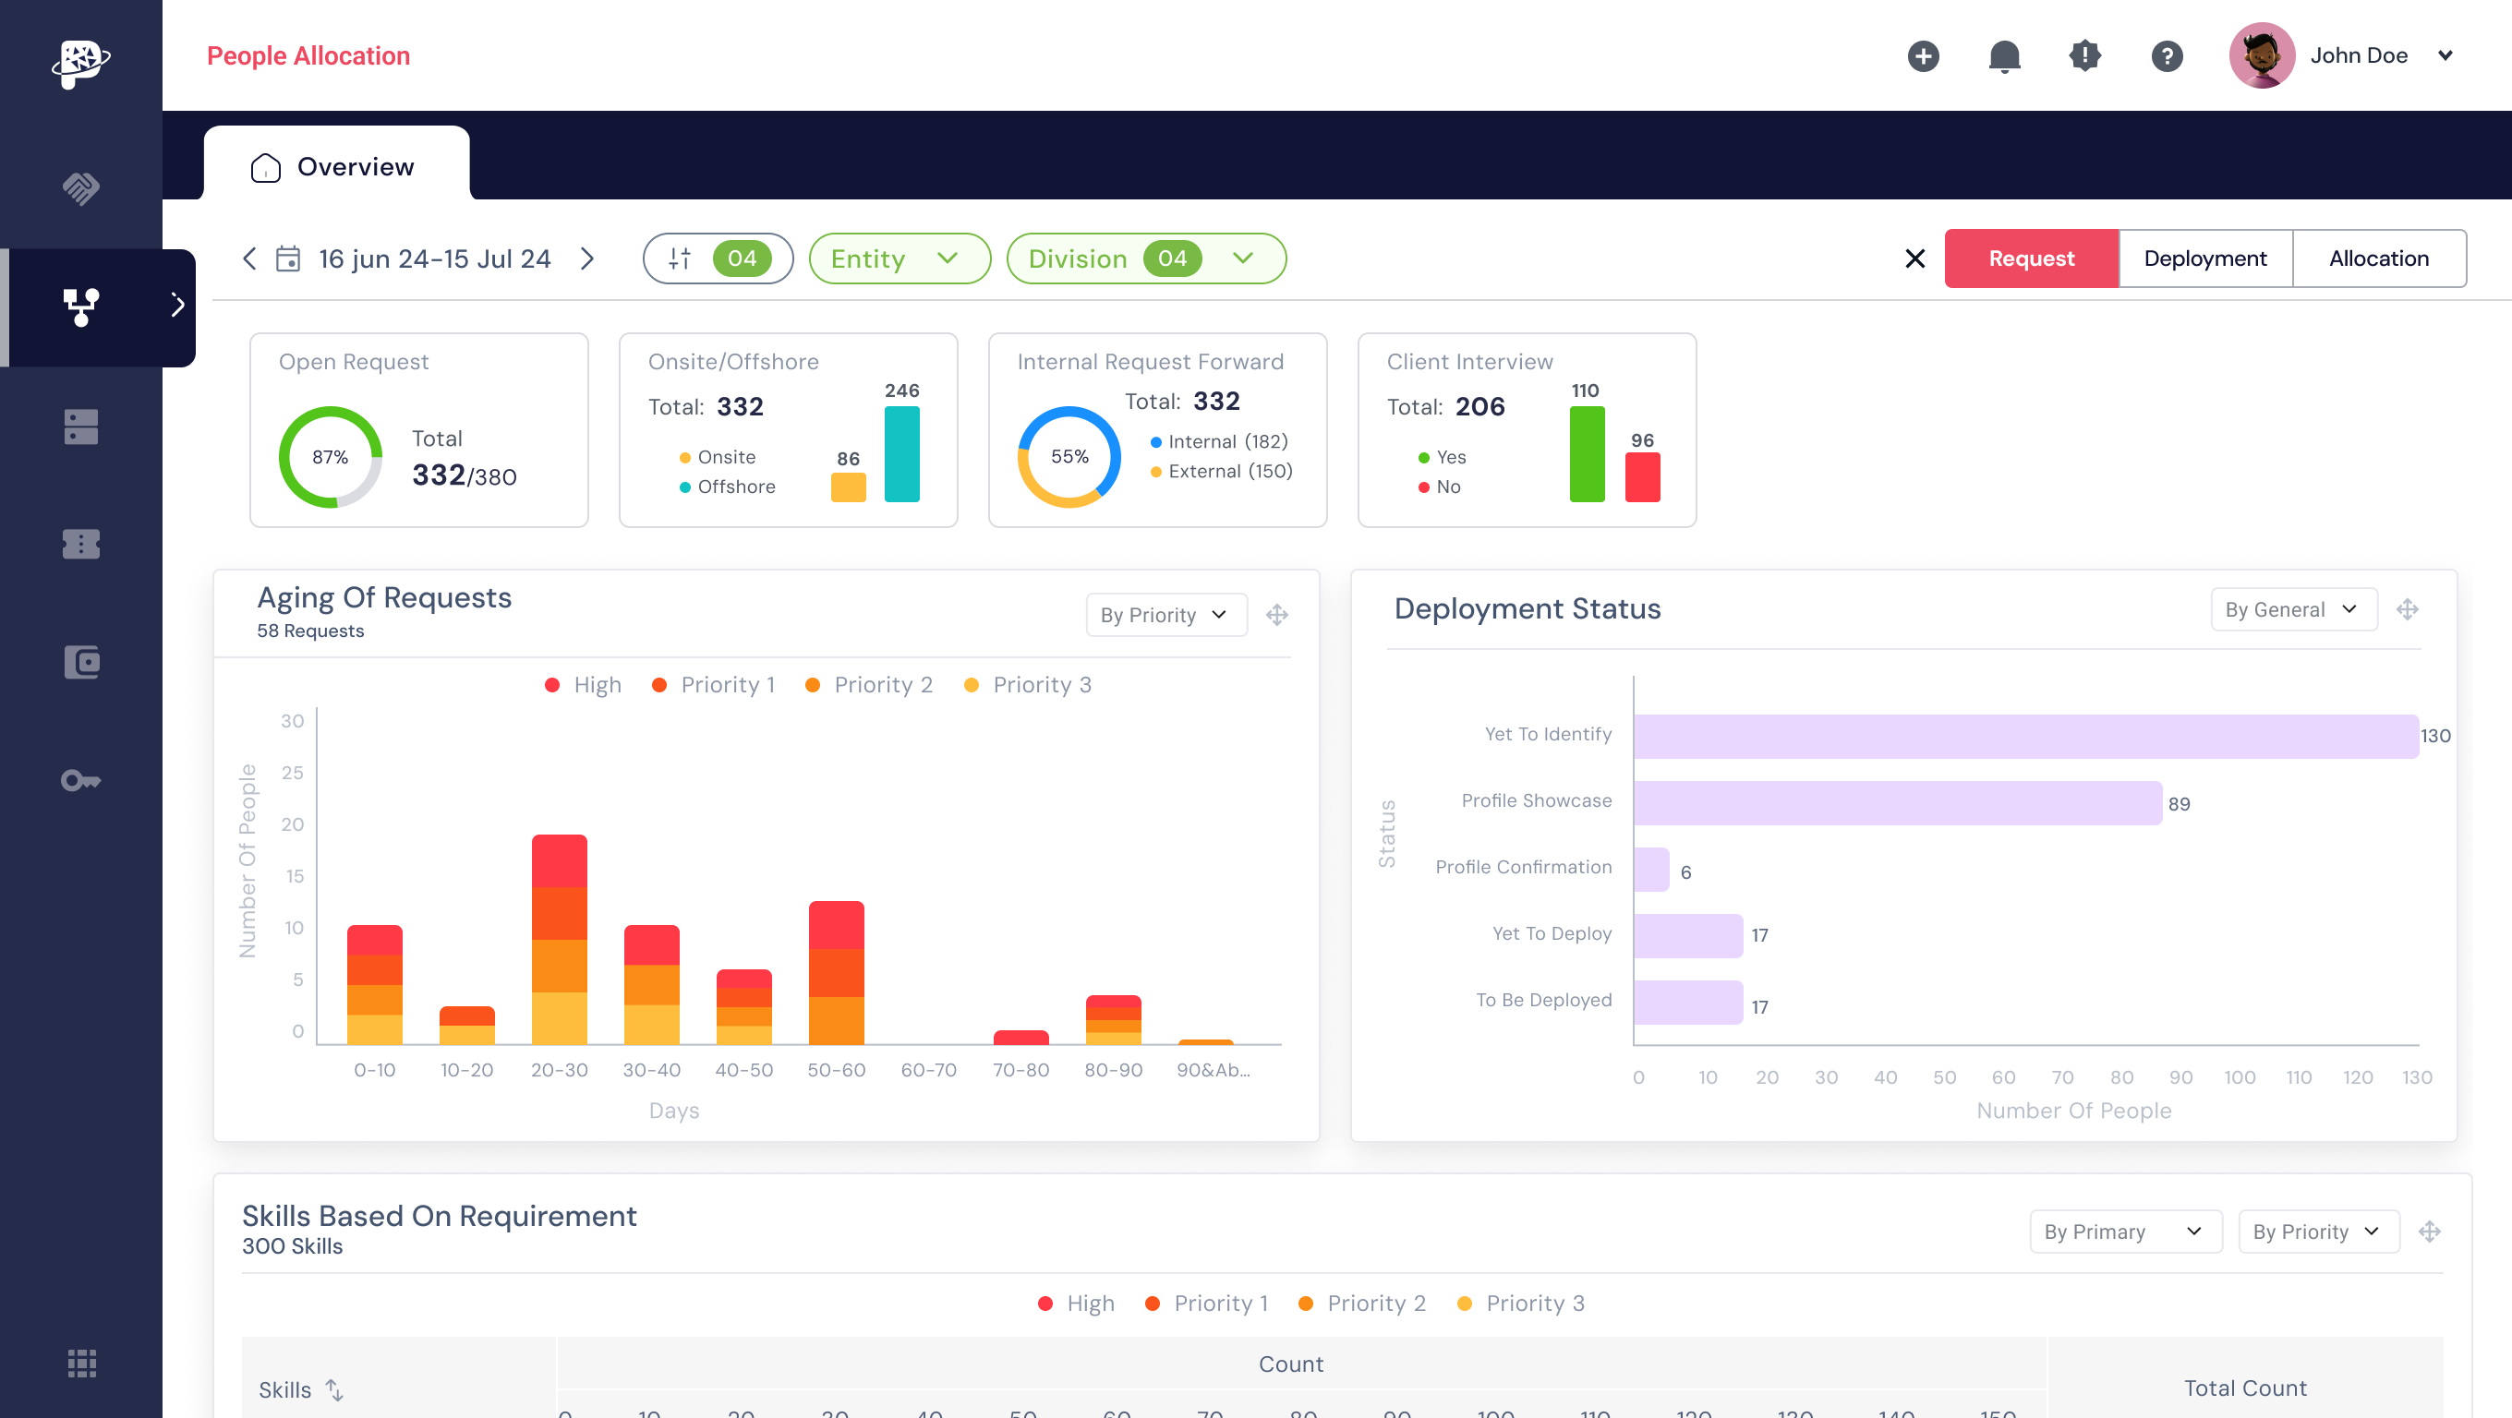Click the wallet icon in sidebar
Screen dimensions: 2512x1418
point(81,663)
